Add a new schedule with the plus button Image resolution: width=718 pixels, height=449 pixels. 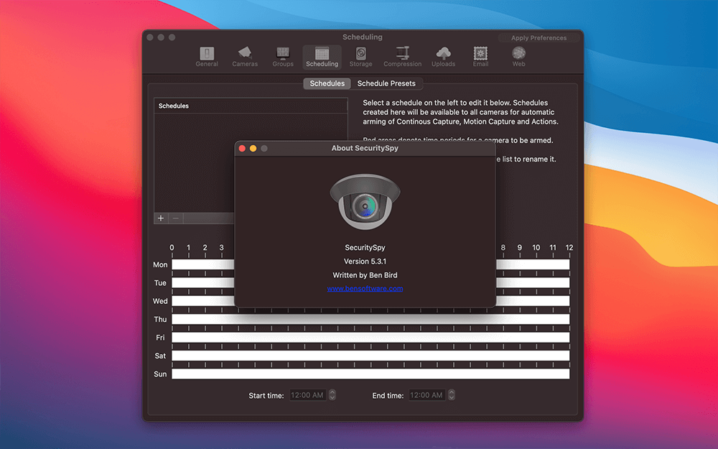coord(161,218)
